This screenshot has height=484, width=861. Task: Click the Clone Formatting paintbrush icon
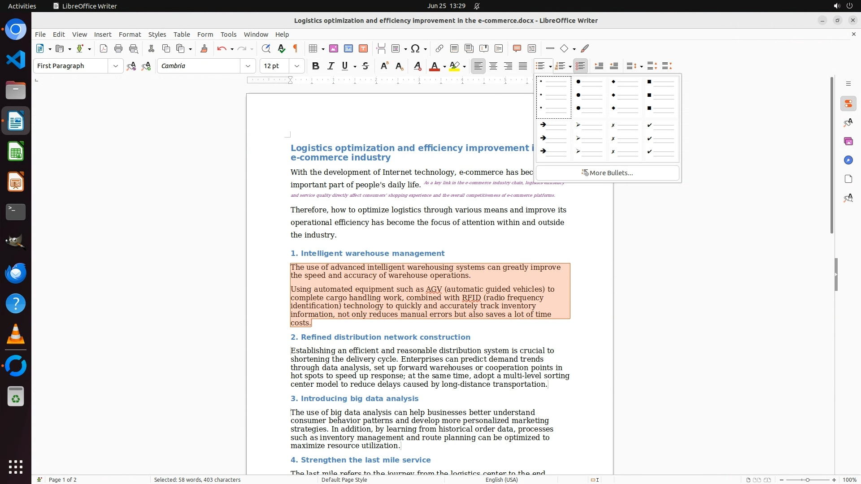[204, 48]
